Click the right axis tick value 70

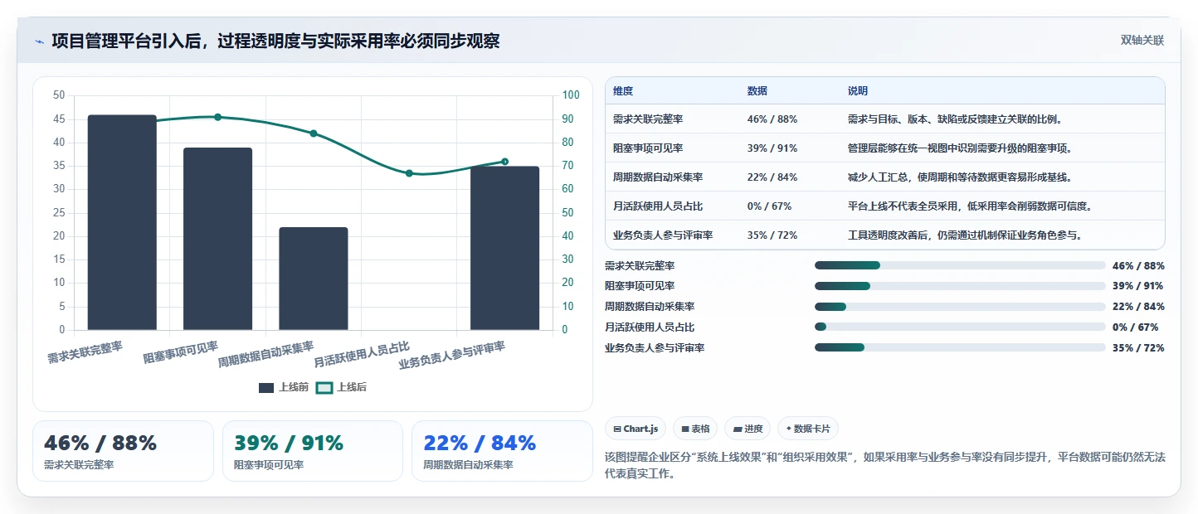(x=568, y=166)
